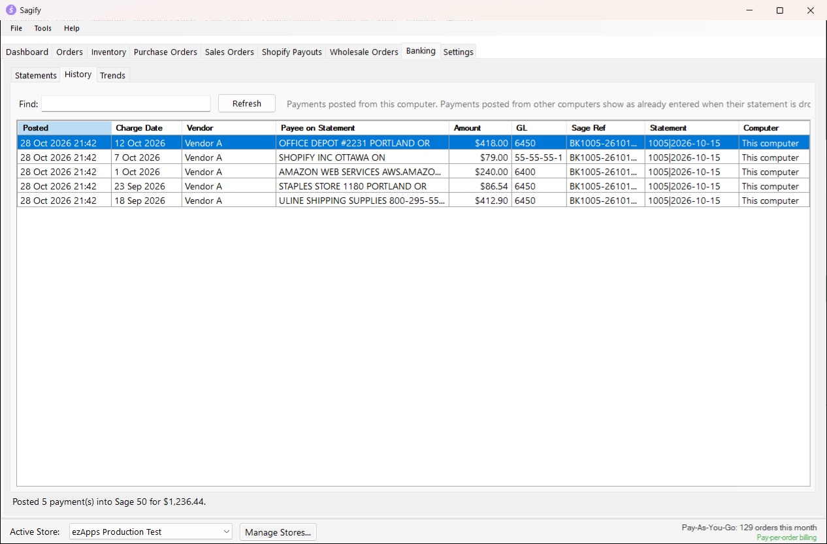Open the Inventory tab
This screenshot has width=827, height=544.
point(108,52)
